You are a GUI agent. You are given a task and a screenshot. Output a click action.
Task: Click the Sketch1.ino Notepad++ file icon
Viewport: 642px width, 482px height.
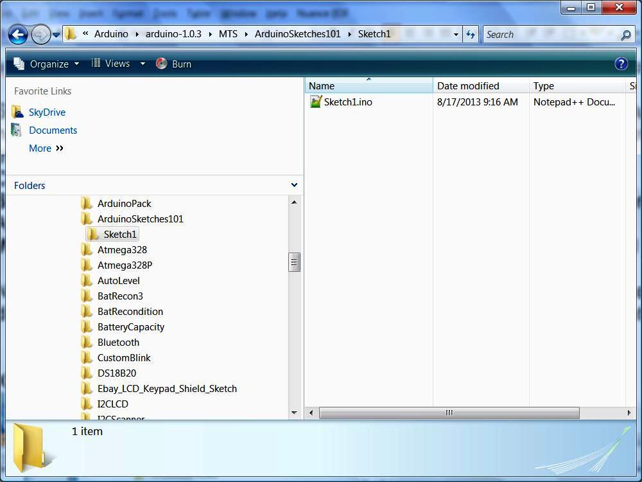(316, 102)
